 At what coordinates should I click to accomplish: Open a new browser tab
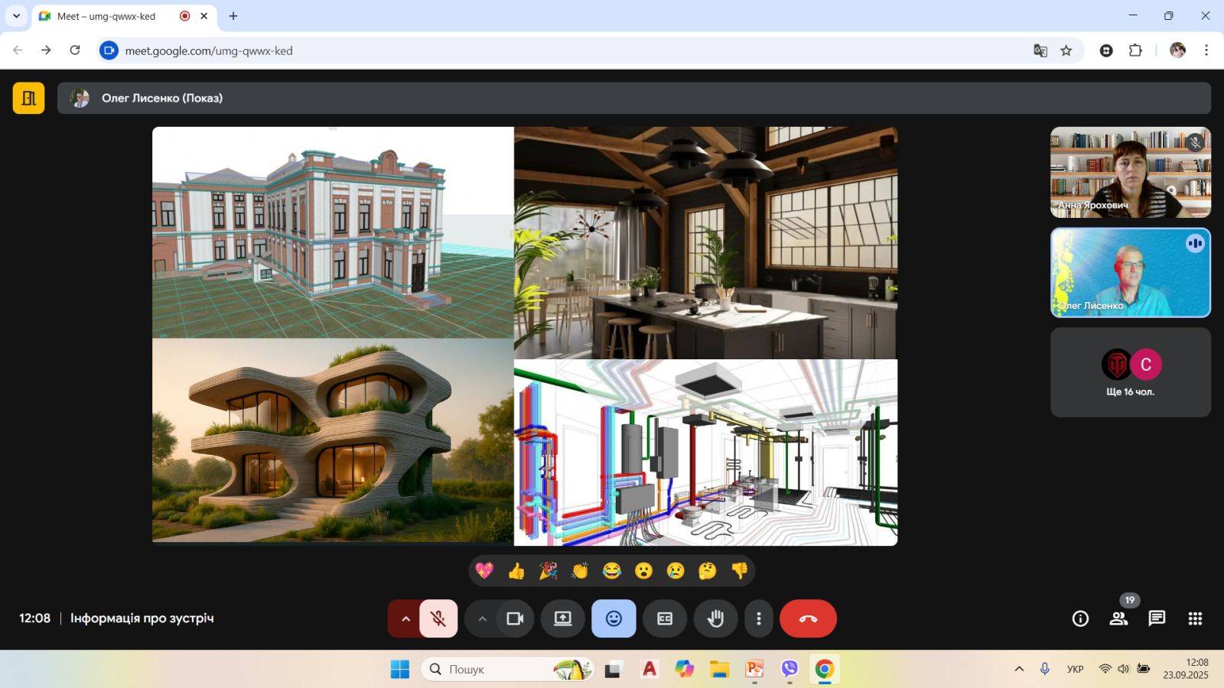(x=233, y=16)
